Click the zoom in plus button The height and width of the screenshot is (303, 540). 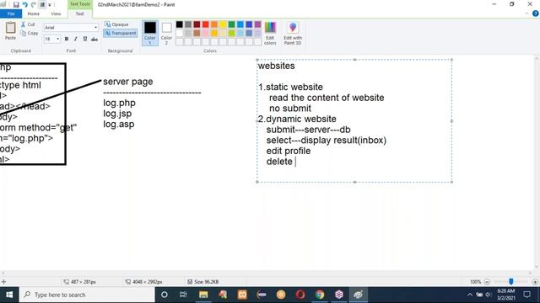coord(535,282)
